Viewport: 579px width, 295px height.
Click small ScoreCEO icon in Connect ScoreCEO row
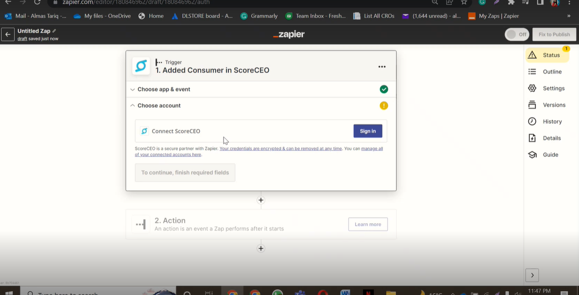144,131
